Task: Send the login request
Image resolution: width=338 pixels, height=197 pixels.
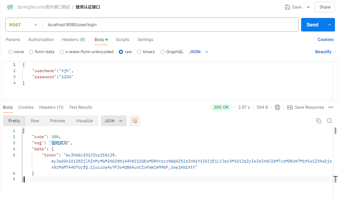Action: click(312, 25)
